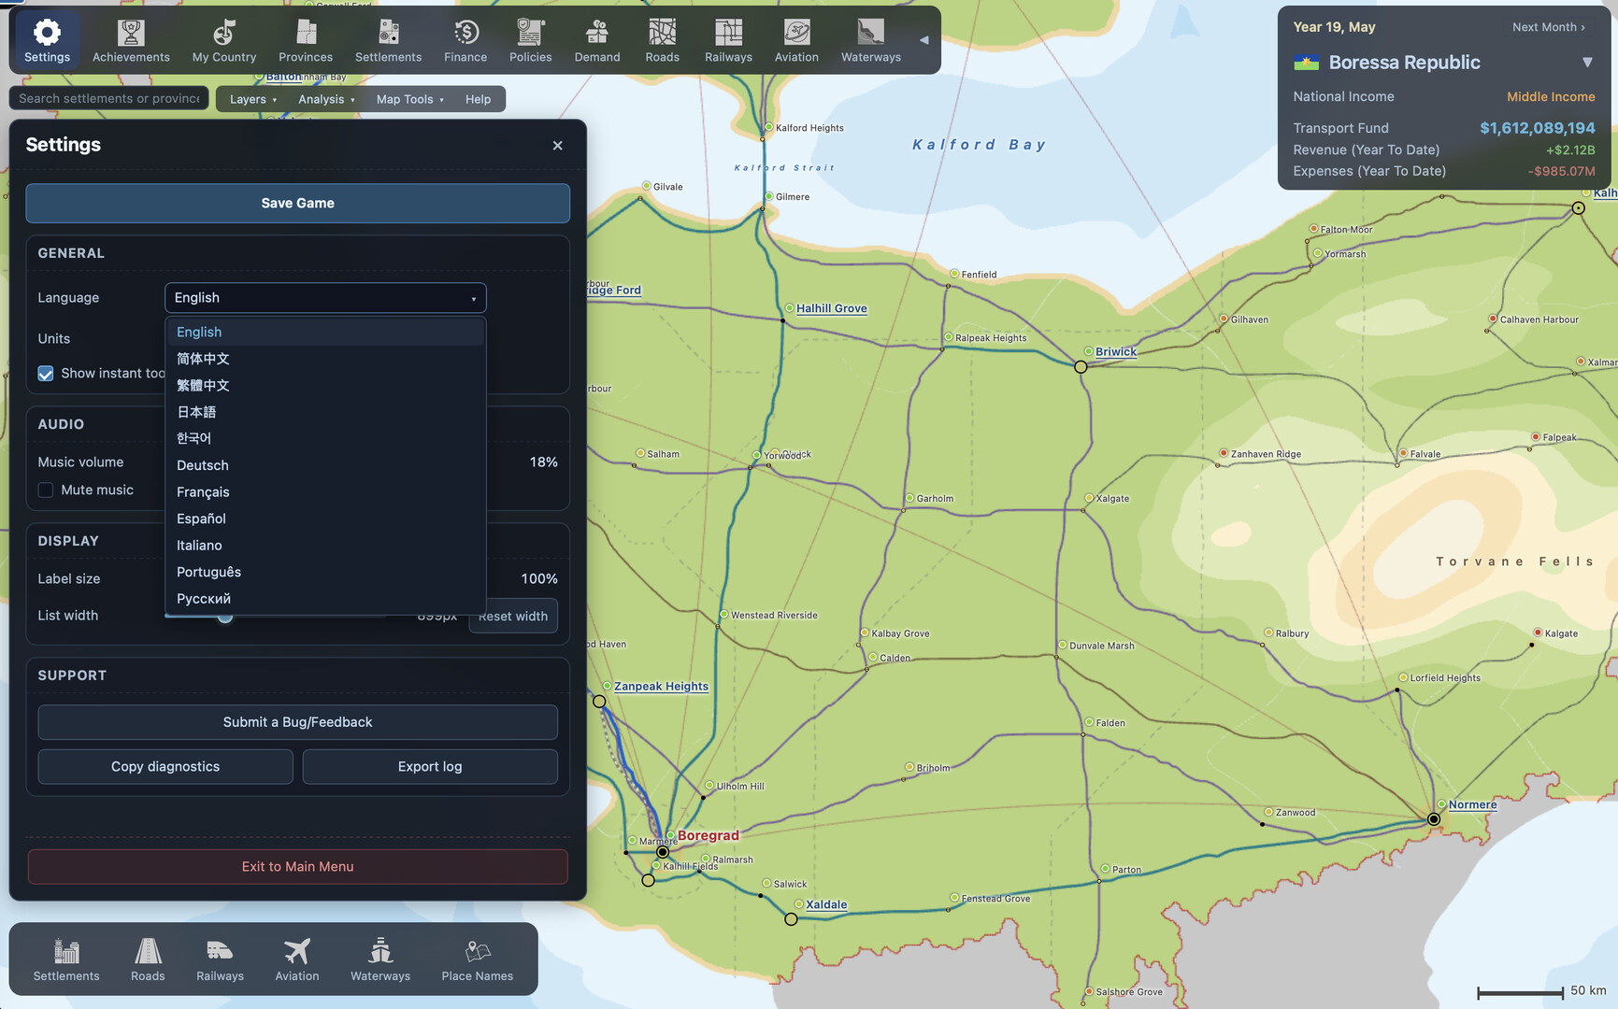Select Français from language list
The image size is (1618, 1009).
coord(325,492)
